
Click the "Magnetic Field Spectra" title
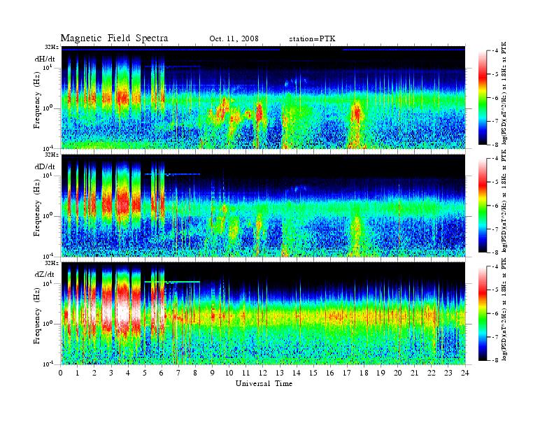pyautogui.click(x=114, y=38)
